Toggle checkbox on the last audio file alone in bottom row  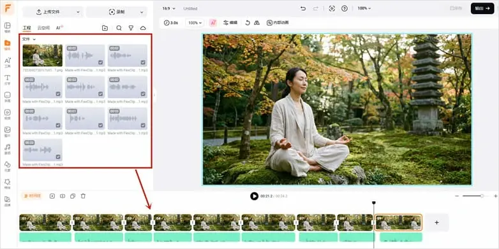click(58, 157)
